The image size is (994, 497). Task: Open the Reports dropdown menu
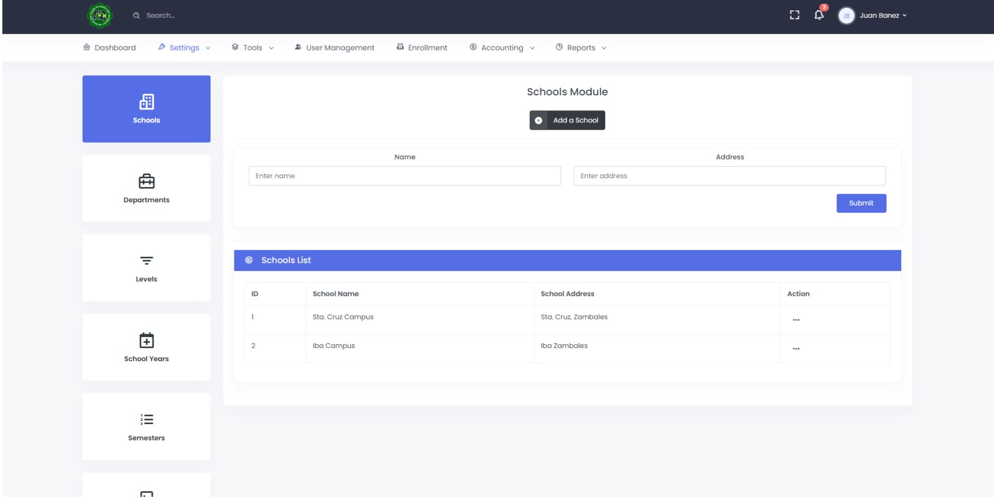tap(581, 48)
